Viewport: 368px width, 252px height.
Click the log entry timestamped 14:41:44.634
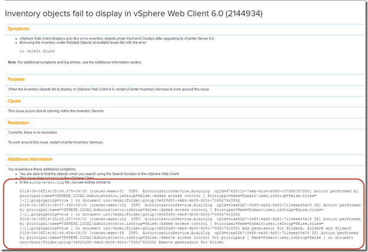189,238
